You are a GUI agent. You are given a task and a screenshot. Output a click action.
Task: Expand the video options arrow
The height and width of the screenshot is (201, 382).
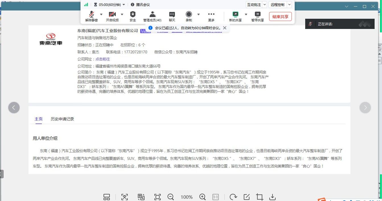pyautogui.click(x=122, y=14)
